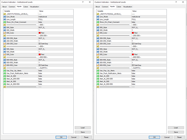Click the Use_Pop_Up_Alerts green icon in left dialog
This screenshot has width=187, height=140.
(5, 71)
